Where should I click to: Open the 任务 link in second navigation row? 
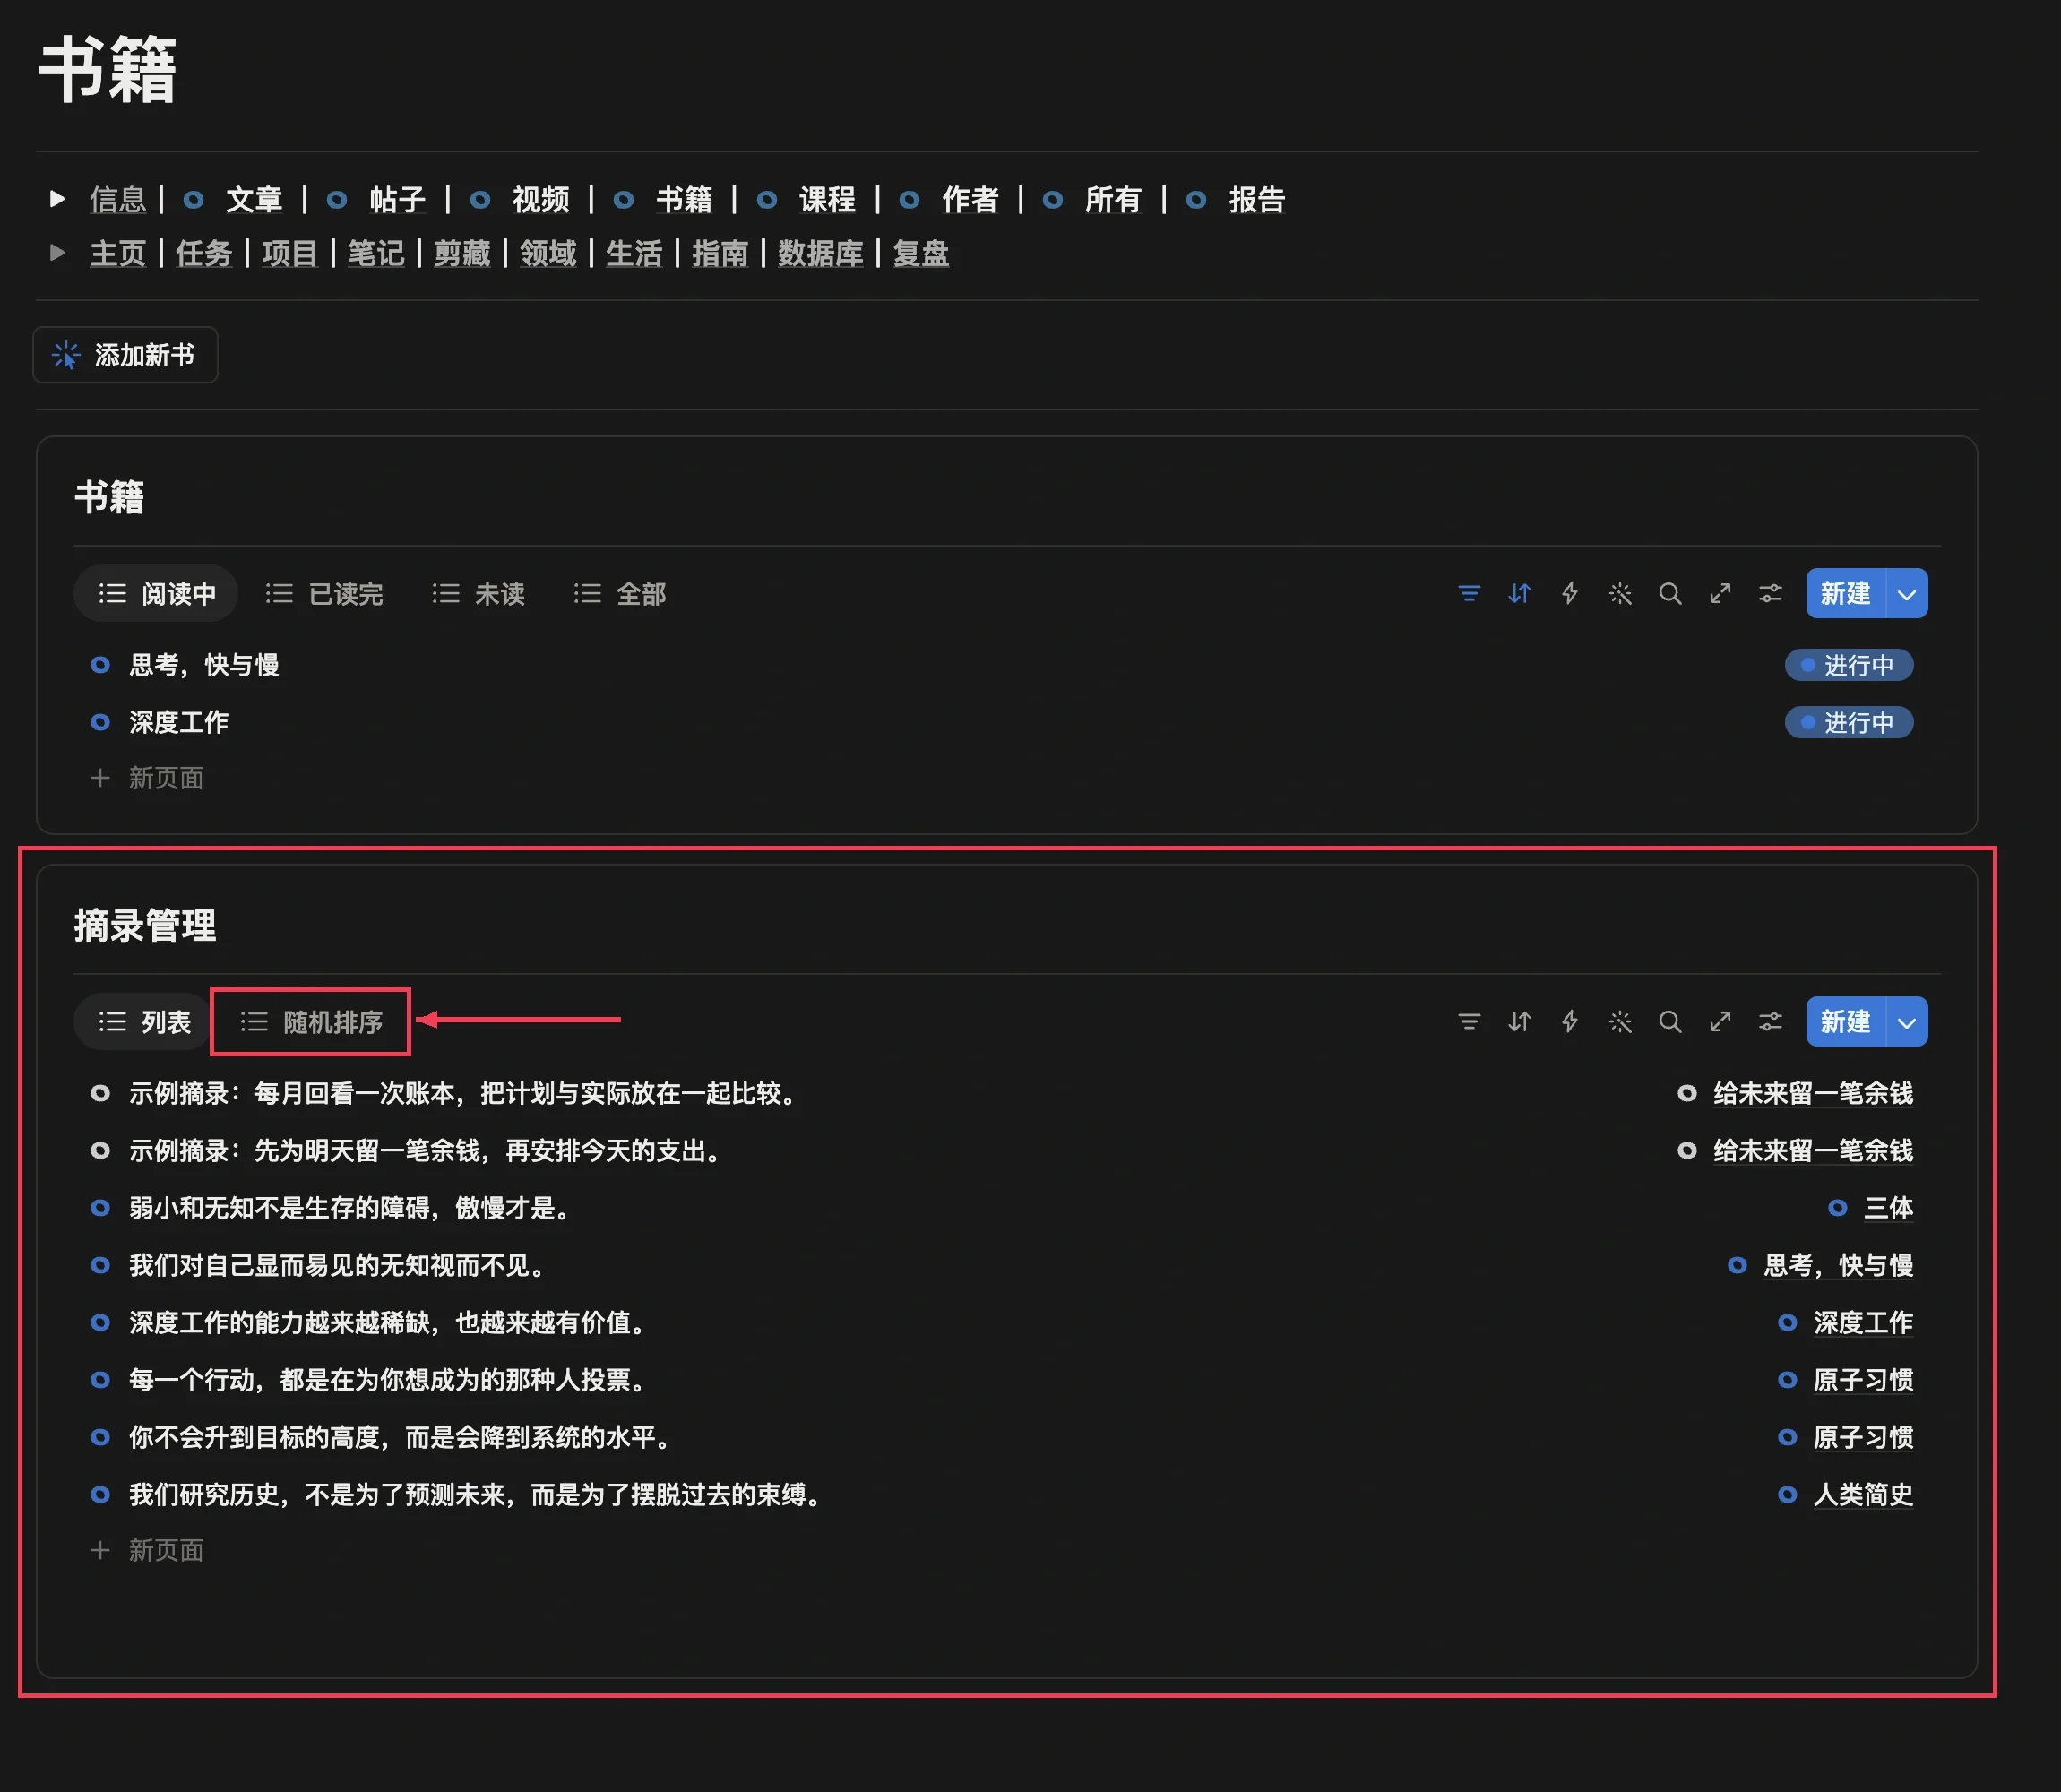204,253
